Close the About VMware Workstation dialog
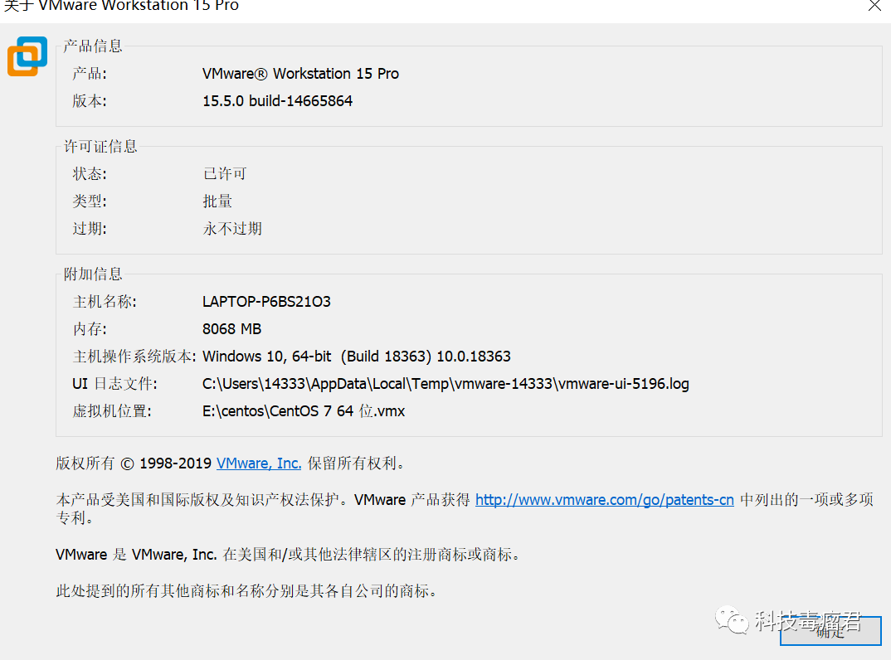This screenshot has width=891, height=660. (x=874, y=7)
